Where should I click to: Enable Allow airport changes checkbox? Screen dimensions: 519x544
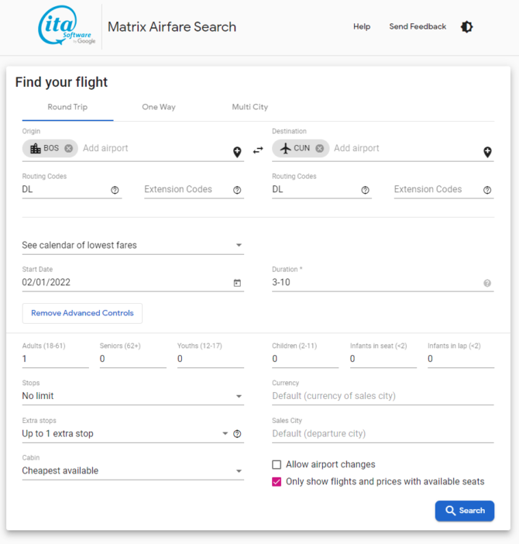277,464
